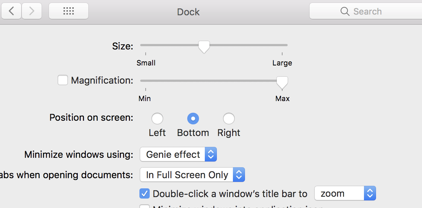
Task: Click in the Search field
Action: (x=383, y=11)
